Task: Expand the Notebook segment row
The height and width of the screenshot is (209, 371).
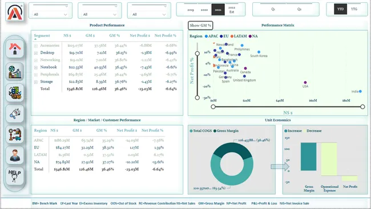Action: coord(36,67)
